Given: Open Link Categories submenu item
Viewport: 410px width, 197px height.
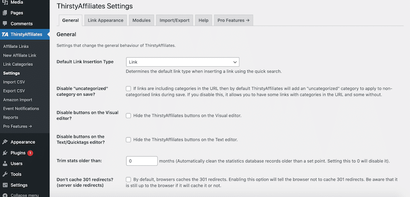Looking at the screenshot, I should coord(18,64).
